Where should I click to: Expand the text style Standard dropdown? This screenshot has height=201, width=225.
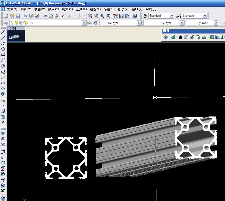(172, 16)
